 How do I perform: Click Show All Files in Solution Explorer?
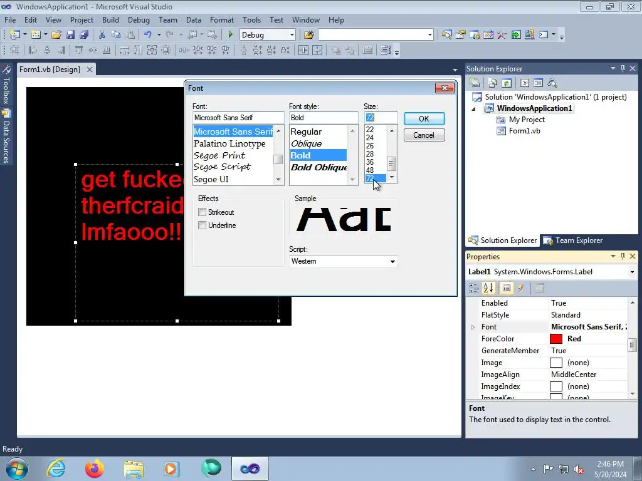pyautogui.click(x=493, y=83)
